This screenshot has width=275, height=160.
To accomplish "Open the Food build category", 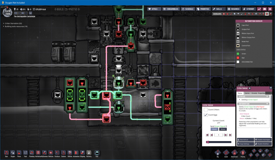I will click(x=25, y=153).
